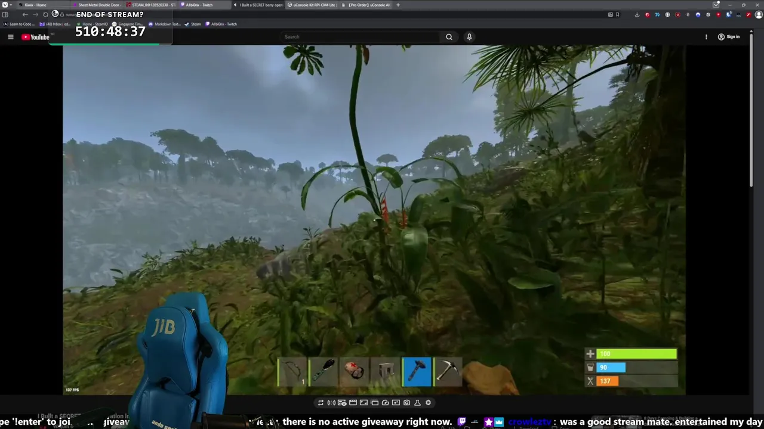Click the orange food bar showing 137
Image resolution: width=764 pixels, height=429 pixels.
[x=636, y=381]
